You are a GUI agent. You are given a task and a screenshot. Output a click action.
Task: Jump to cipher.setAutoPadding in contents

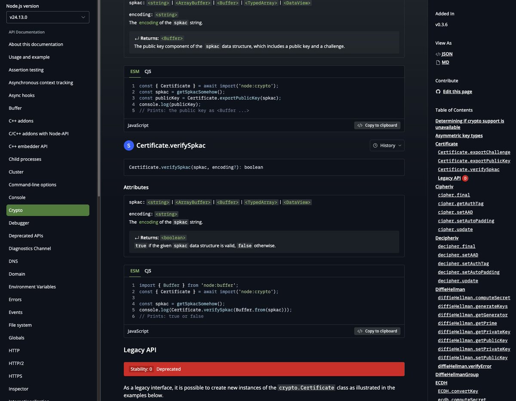point(466,221)
